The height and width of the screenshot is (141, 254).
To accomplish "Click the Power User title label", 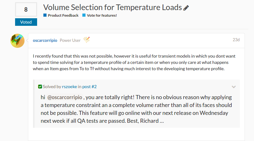I will (70, 40).
